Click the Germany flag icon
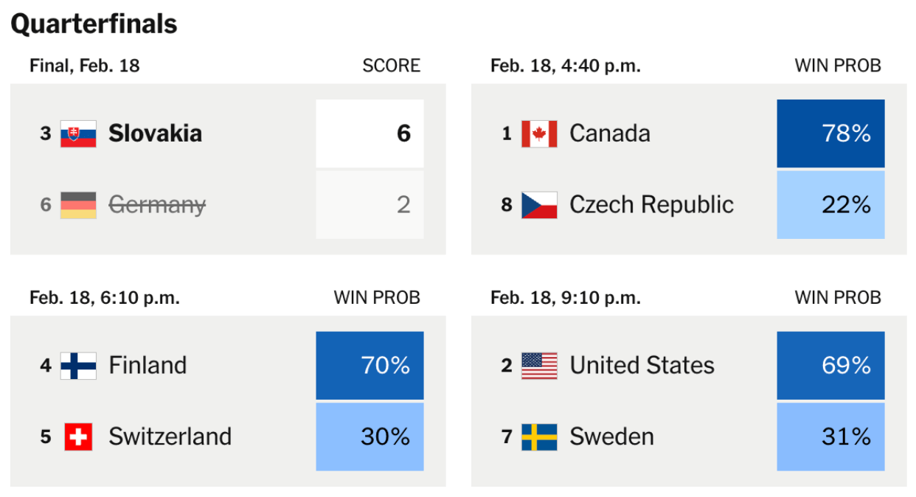This screenshot has height=497, width=916. pyautogui.click(x=78, y=204)
